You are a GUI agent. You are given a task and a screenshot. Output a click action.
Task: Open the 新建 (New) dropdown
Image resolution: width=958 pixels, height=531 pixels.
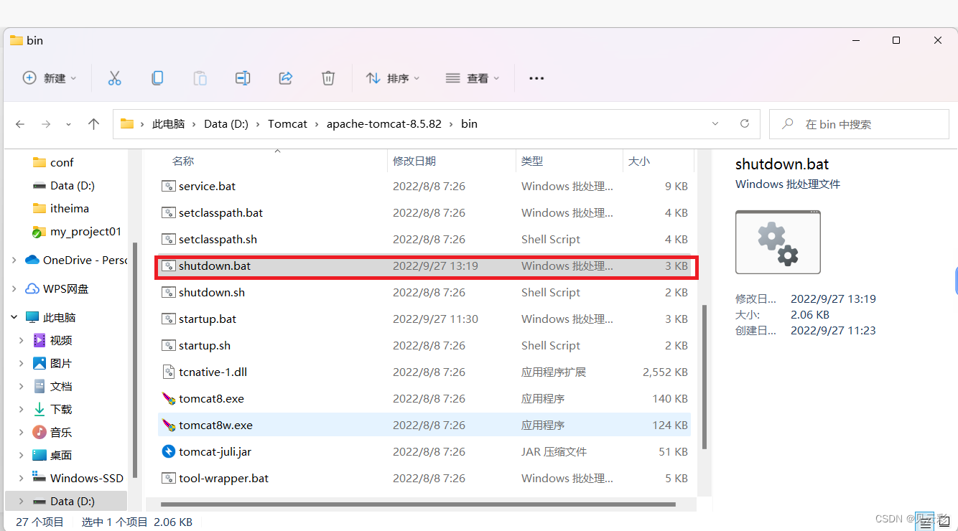point(50,78)
